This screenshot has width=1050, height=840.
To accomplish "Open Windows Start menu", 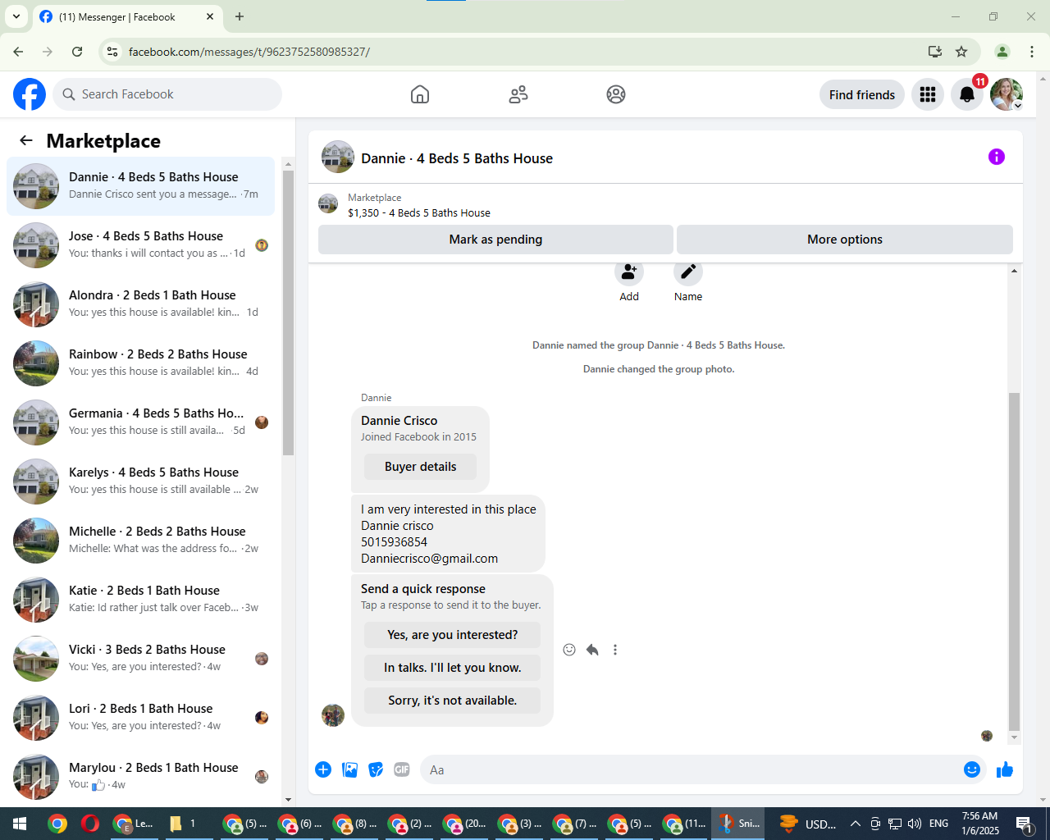I will pyautogui.click(x=20, y=824).
